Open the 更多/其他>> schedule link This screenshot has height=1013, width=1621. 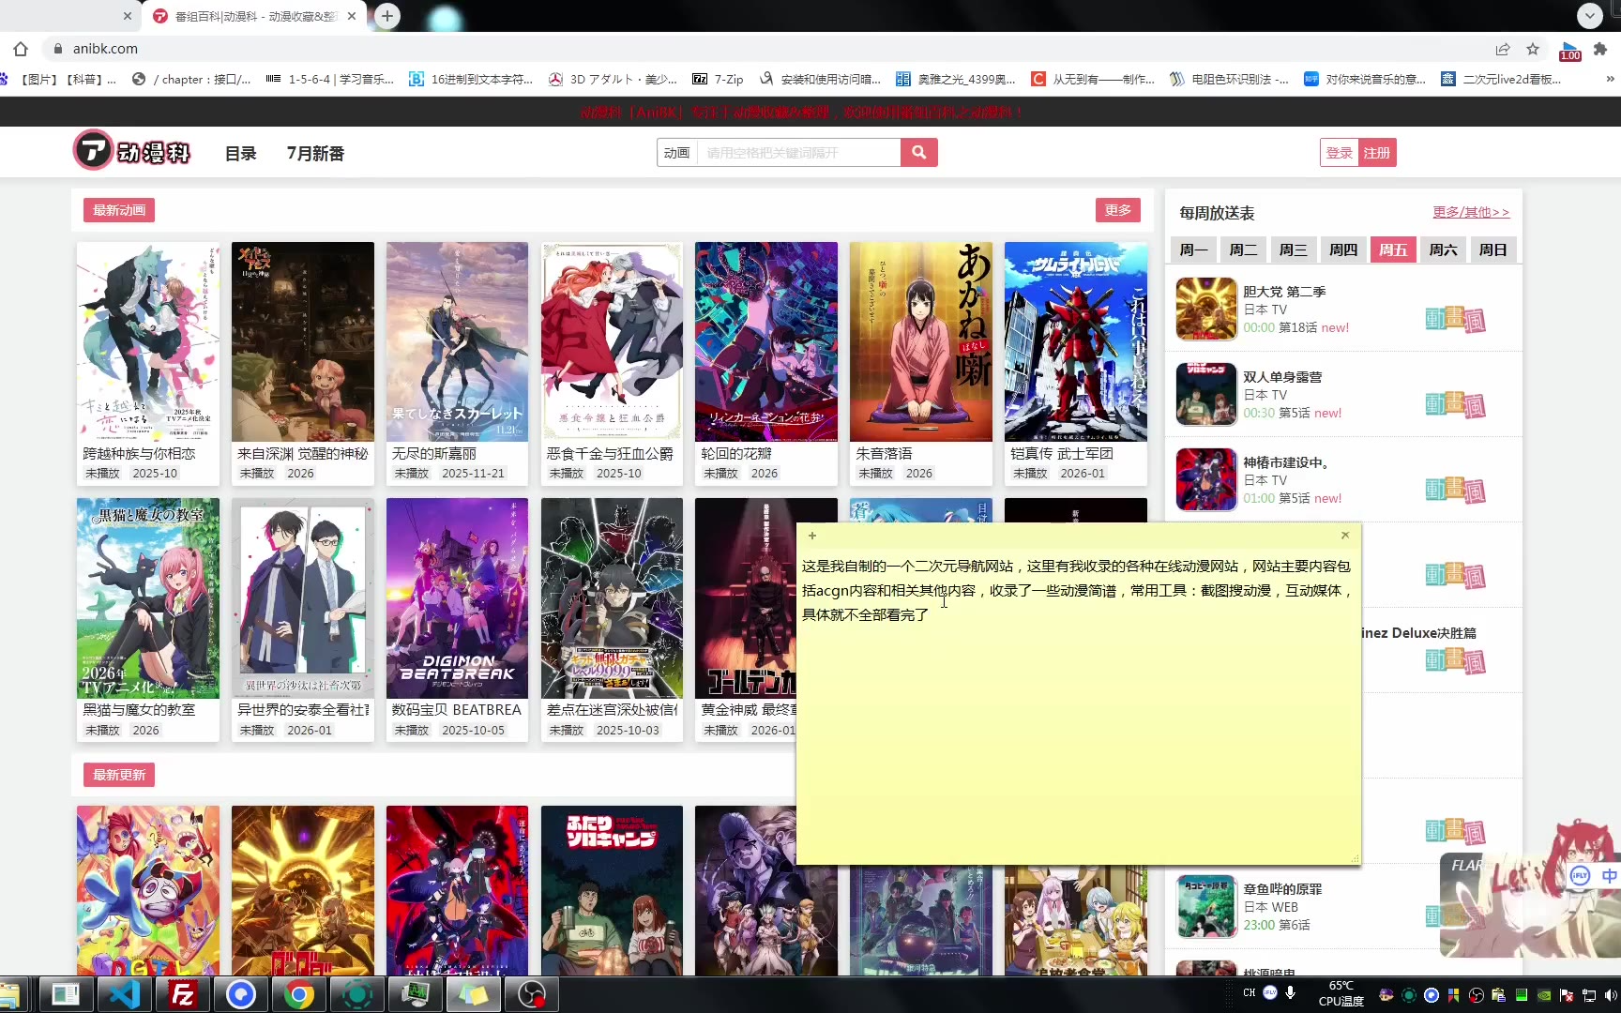click(x=1470, y=212)
